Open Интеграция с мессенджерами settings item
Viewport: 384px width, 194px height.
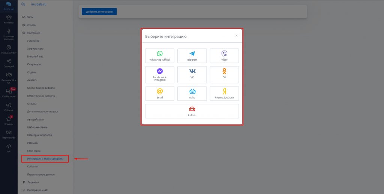(45, 159)
